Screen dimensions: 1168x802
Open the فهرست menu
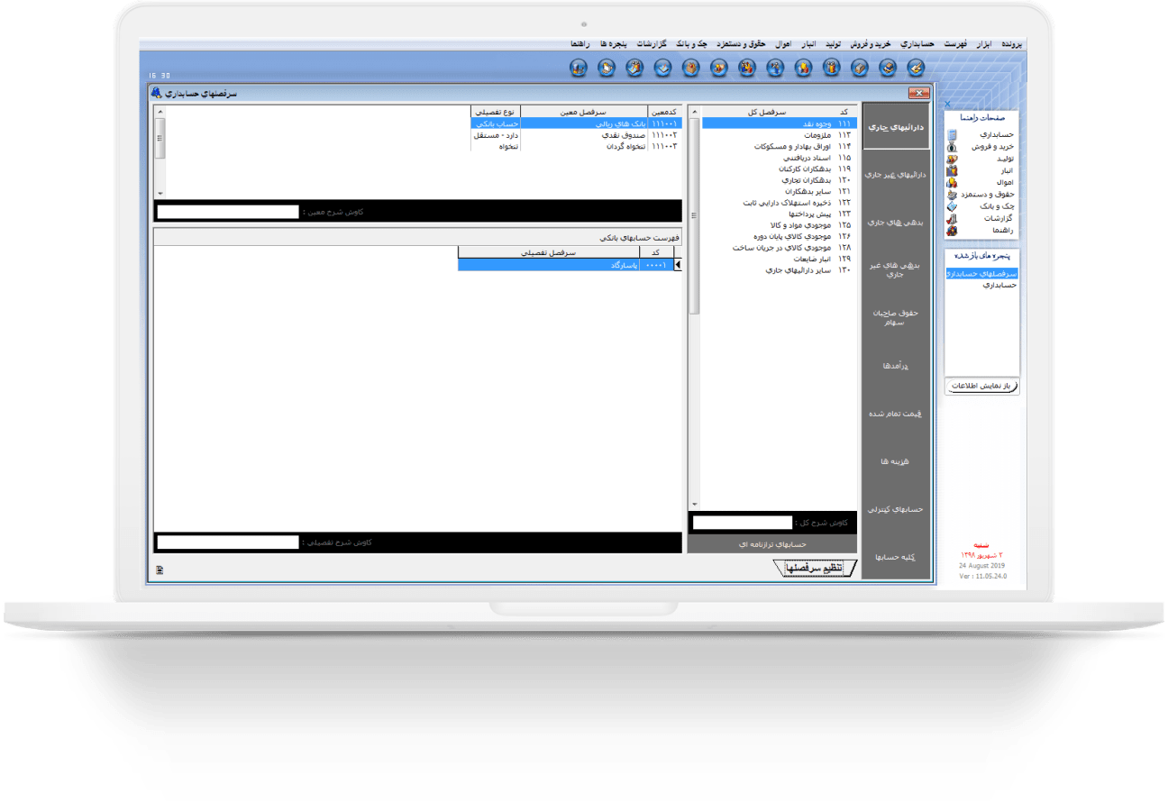[955, 44]
